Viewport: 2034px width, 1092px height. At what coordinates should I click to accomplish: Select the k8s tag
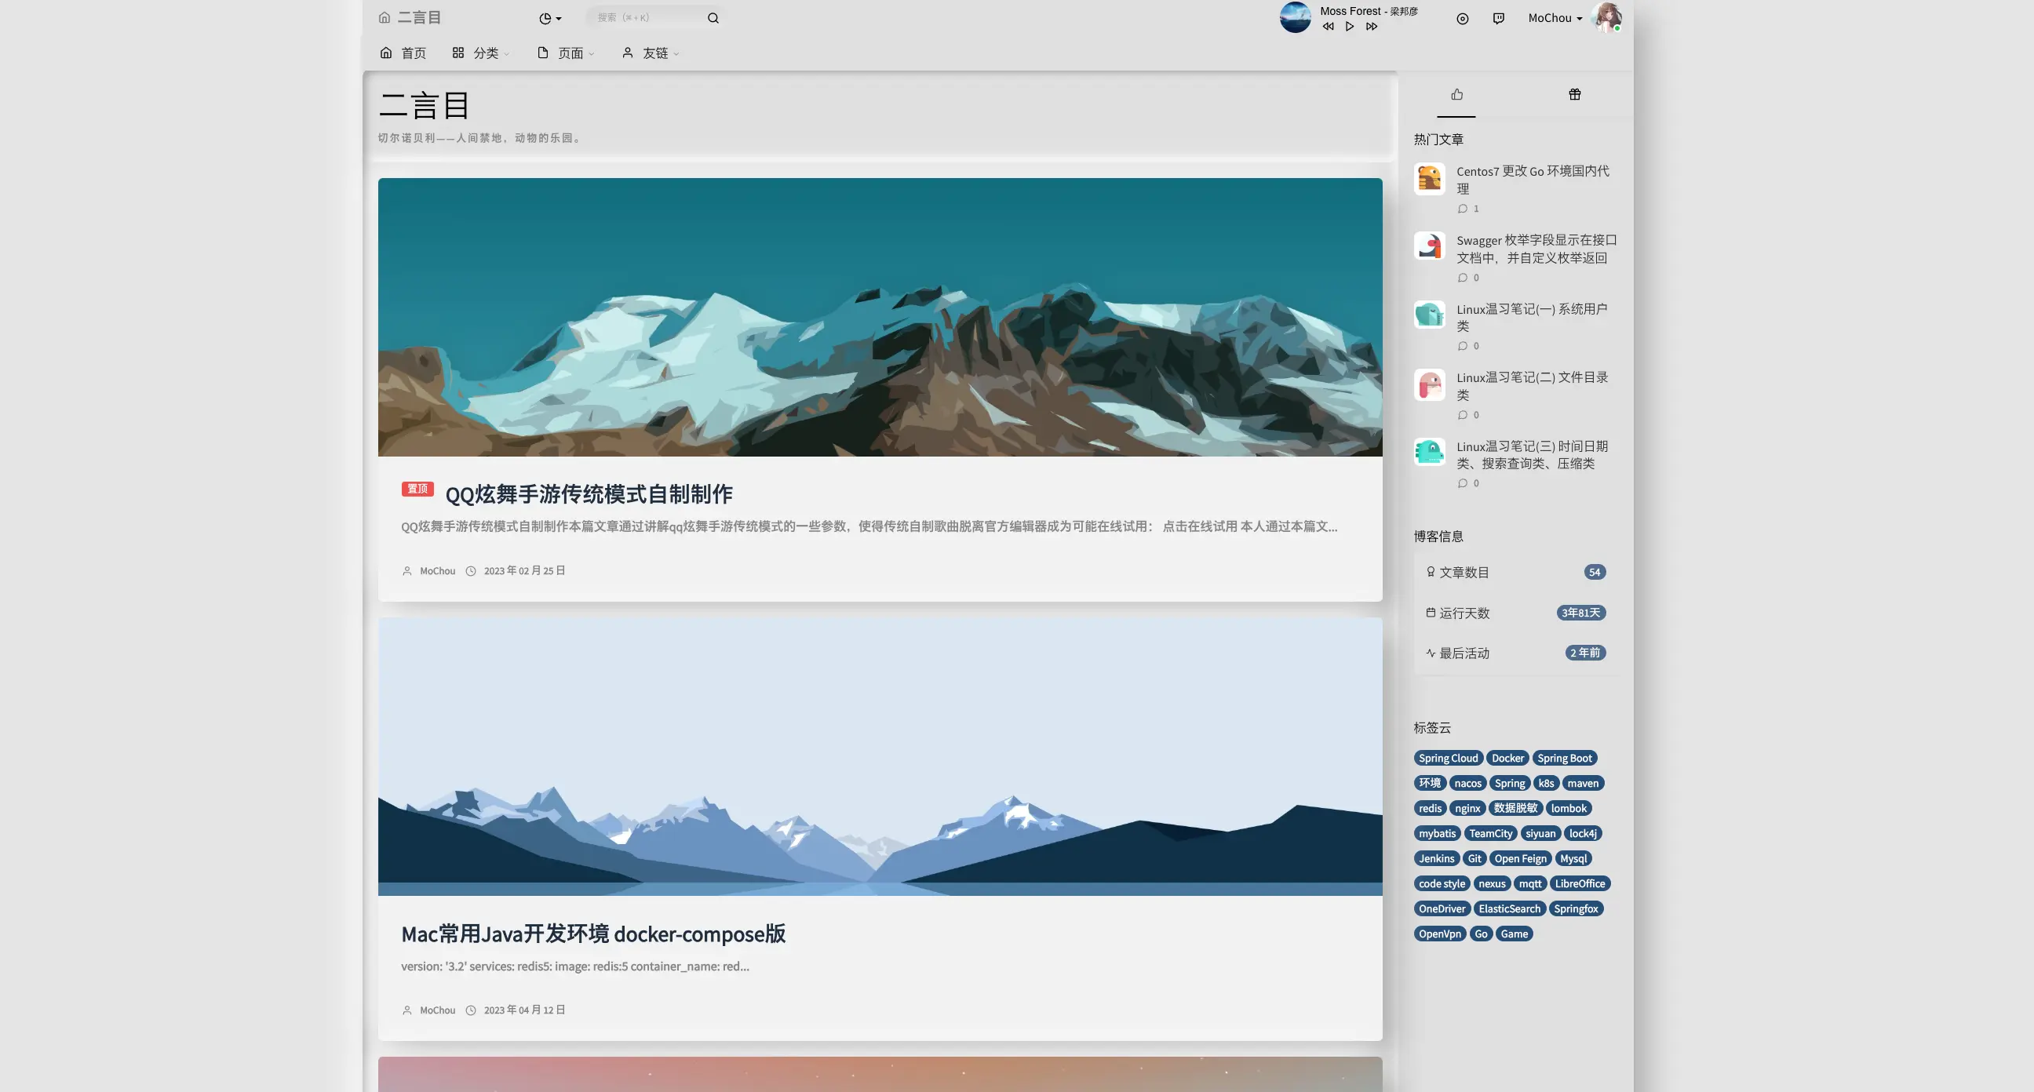pyautogui.click(x=1546, y=783)
